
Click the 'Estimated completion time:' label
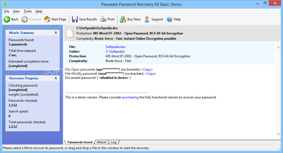coord(29,61)
